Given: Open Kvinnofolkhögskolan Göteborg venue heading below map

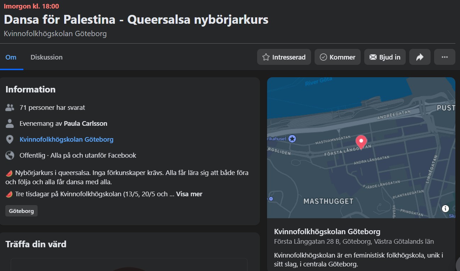Looking at the screenshot, I should pyautogui.click(x=327, y=232).
